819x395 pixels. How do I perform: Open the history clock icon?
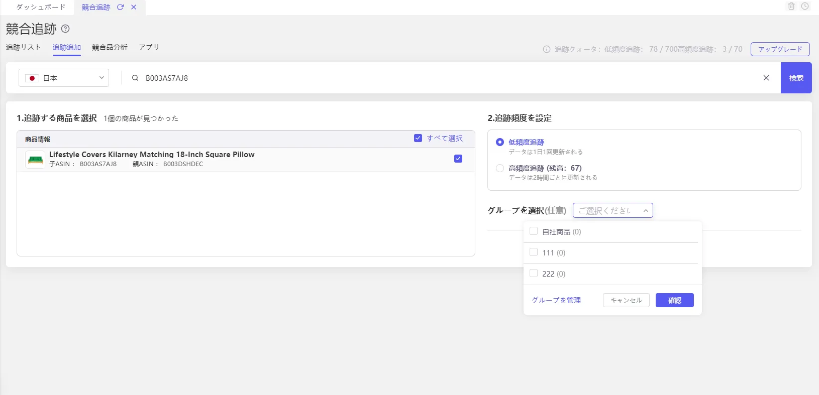pos(805,6)
